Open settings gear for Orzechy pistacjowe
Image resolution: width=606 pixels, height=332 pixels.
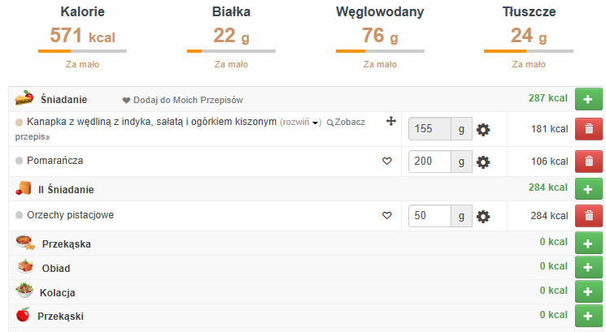coord(483,216)
